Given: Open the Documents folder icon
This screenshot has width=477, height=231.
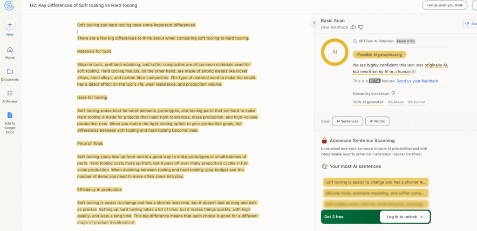Looking at the screenshot, I should [10, 72].
